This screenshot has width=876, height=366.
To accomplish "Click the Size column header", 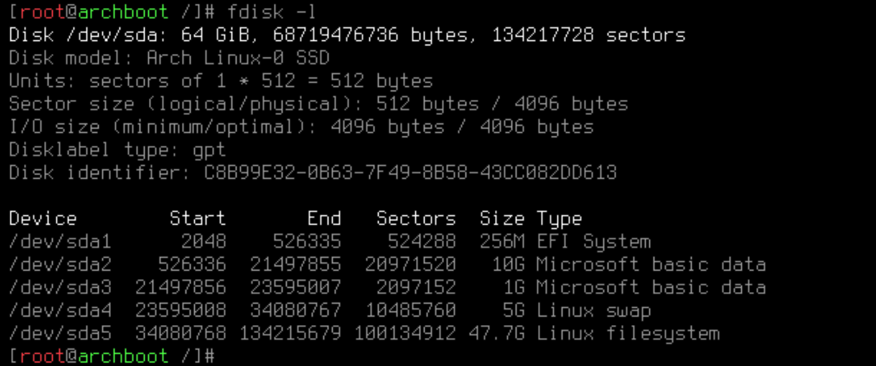I will coord(502,219).
